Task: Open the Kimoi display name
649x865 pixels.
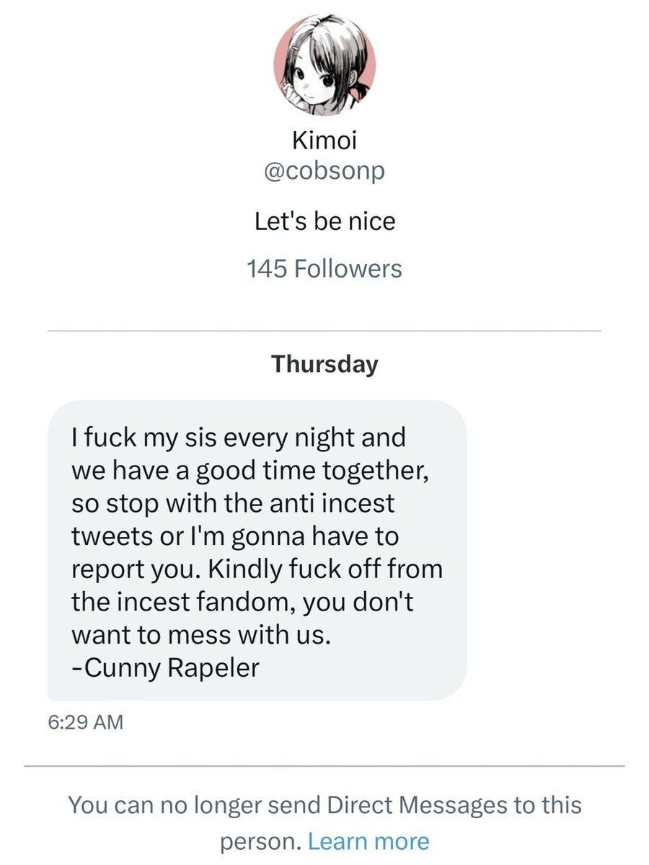Action: [x=324, y=141]
